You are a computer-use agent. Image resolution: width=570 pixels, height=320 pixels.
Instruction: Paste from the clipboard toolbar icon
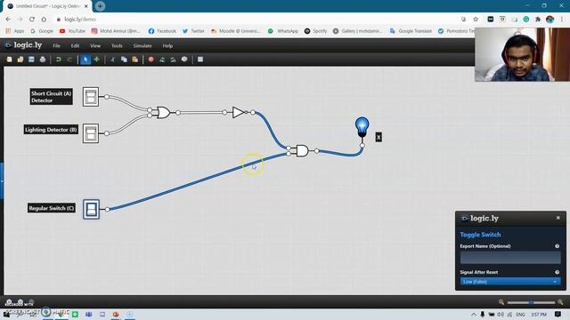[x=134, y=60]
